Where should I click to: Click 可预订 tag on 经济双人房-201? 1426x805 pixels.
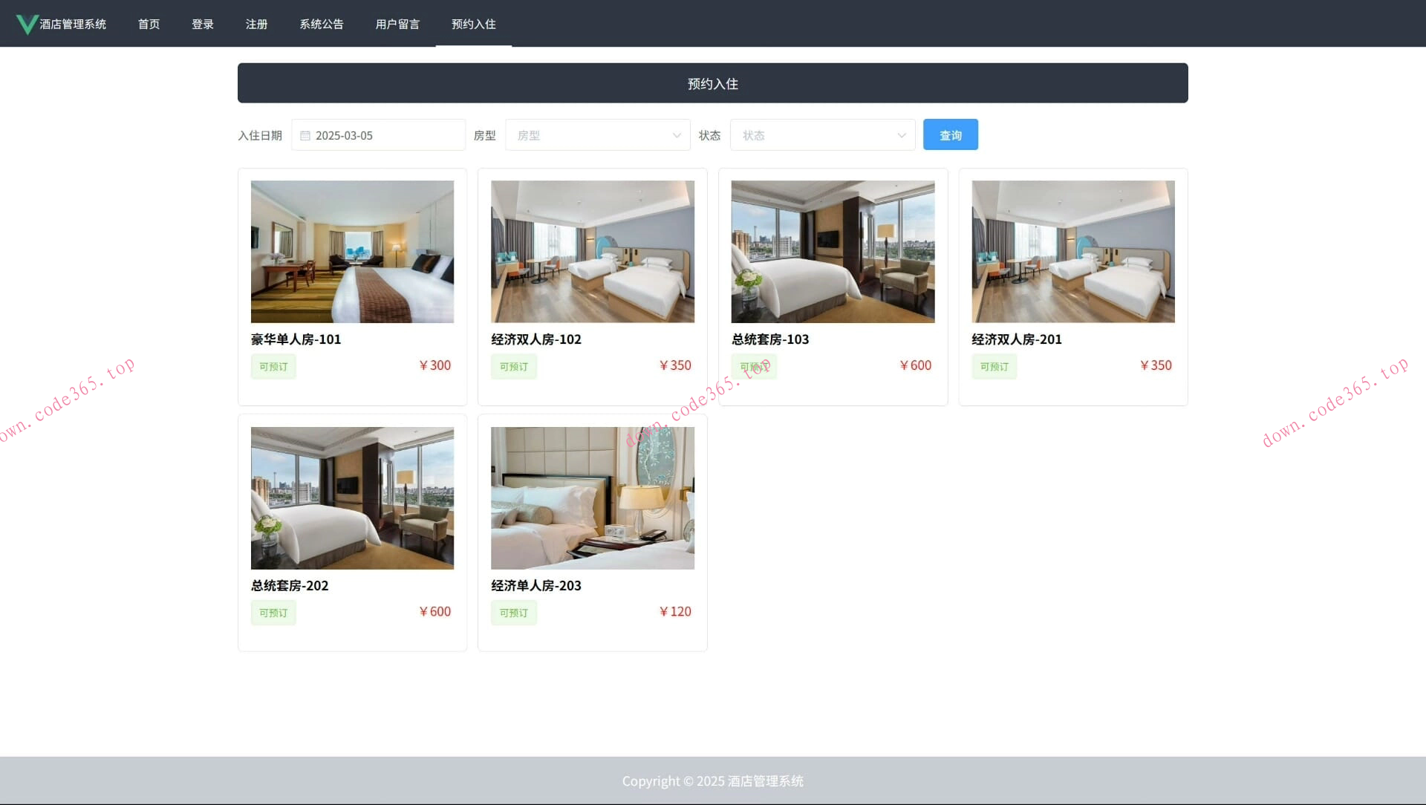pos(994,367)
